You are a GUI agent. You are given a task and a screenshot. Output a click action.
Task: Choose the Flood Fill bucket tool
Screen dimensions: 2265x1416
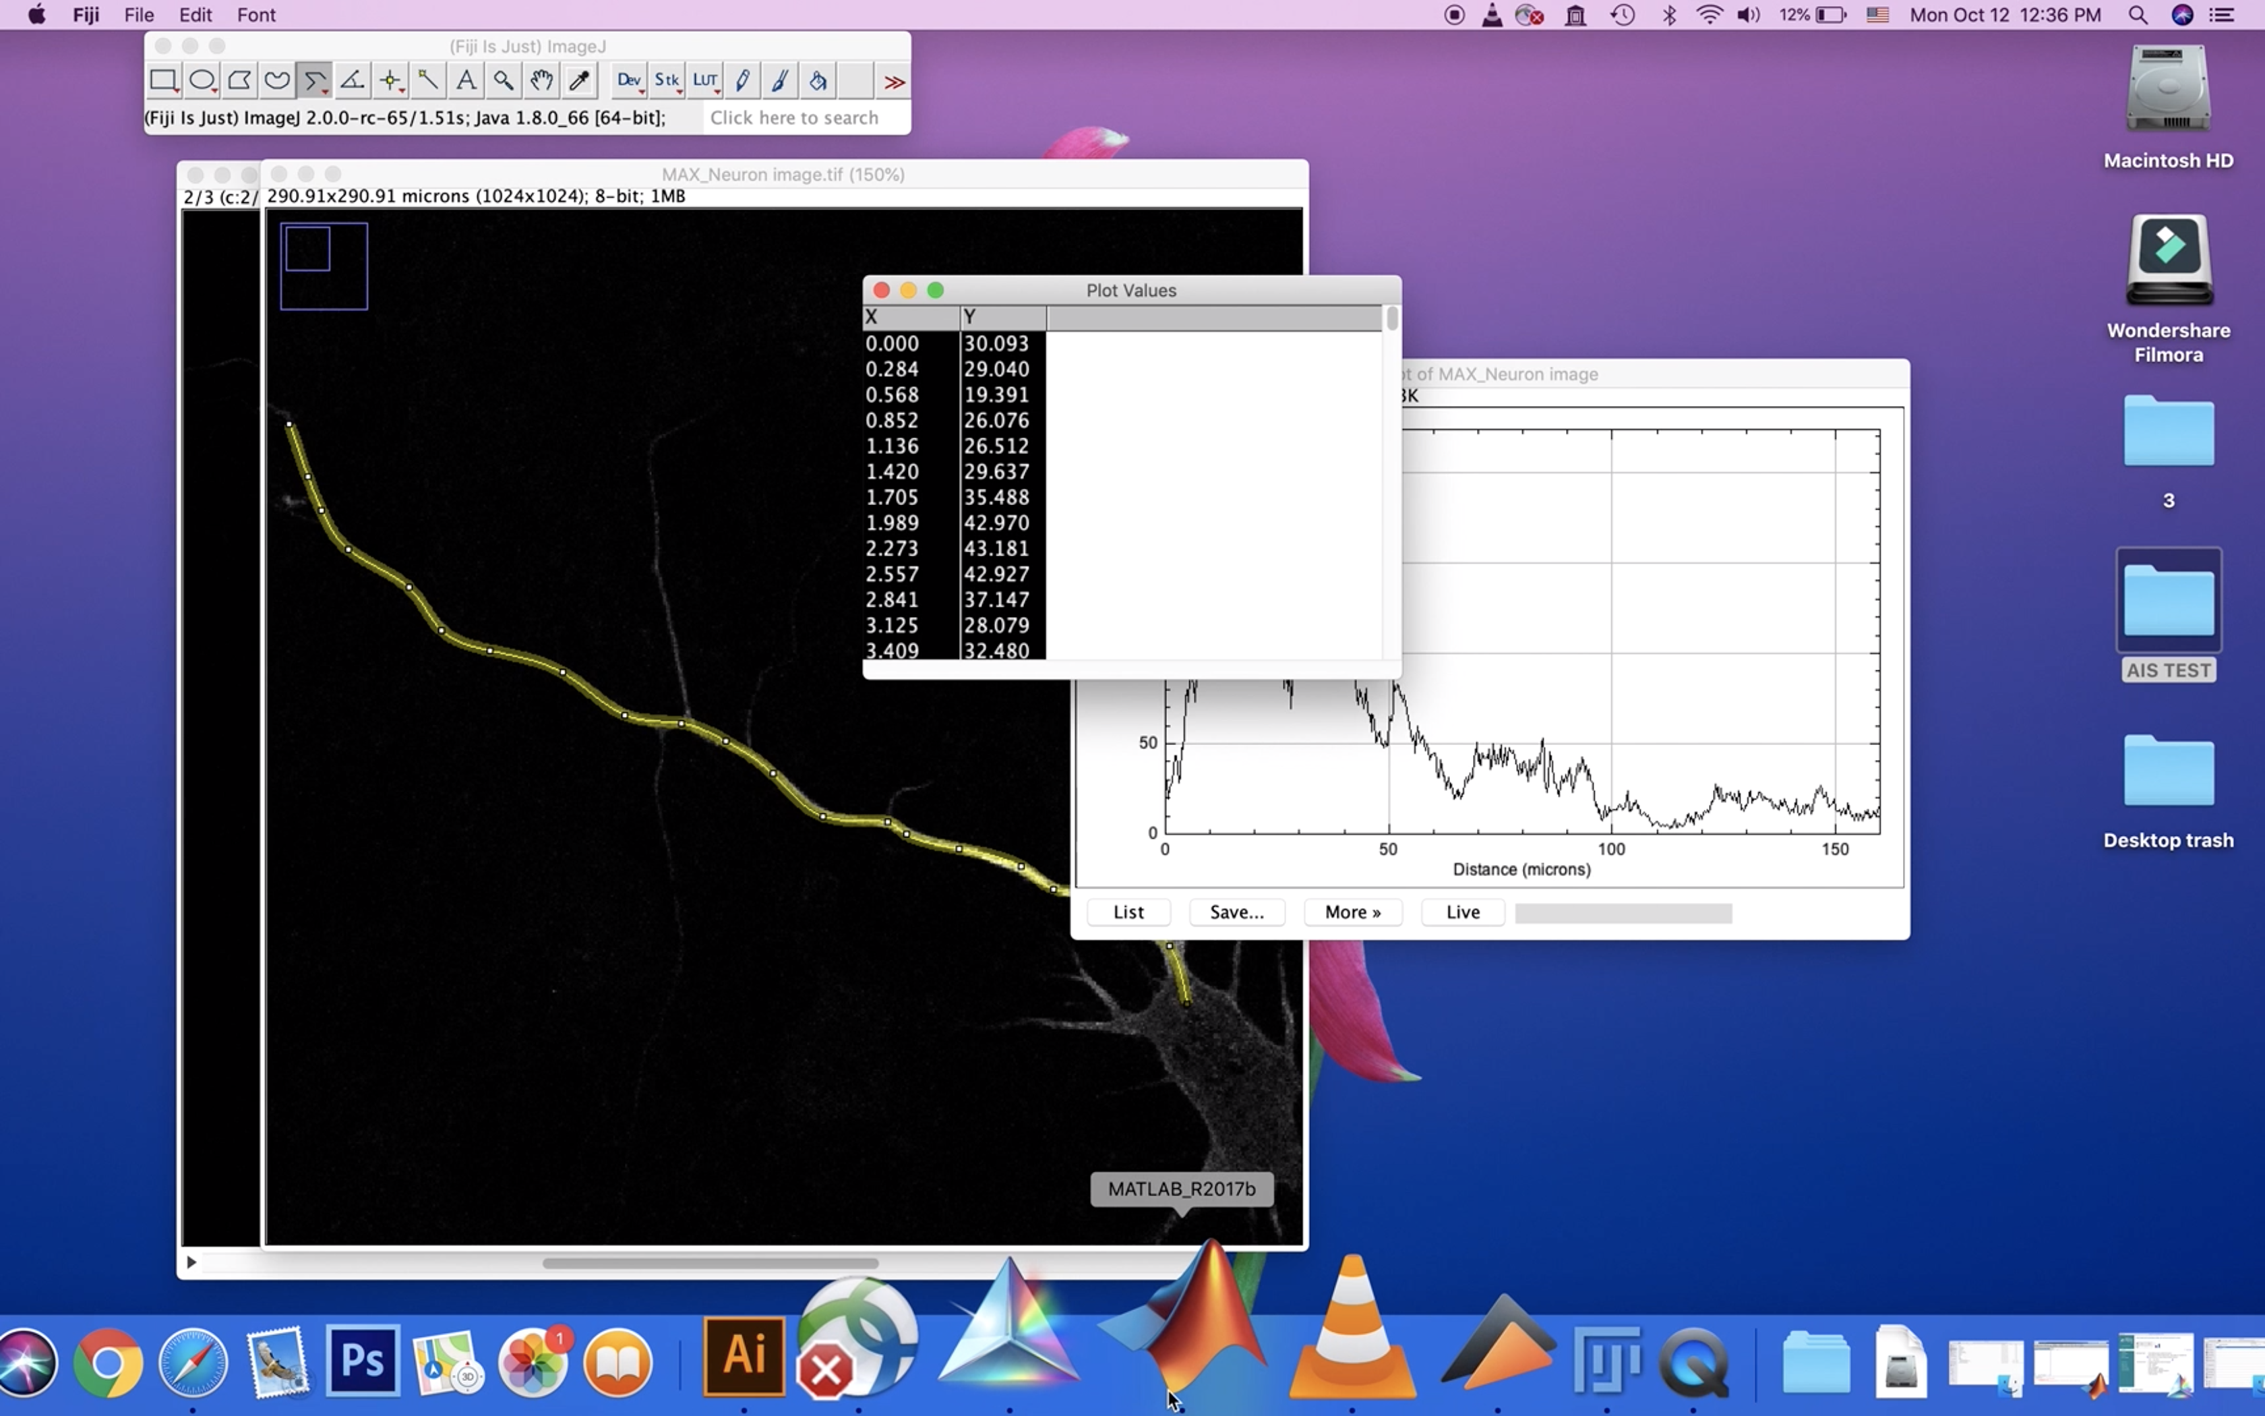818,80
